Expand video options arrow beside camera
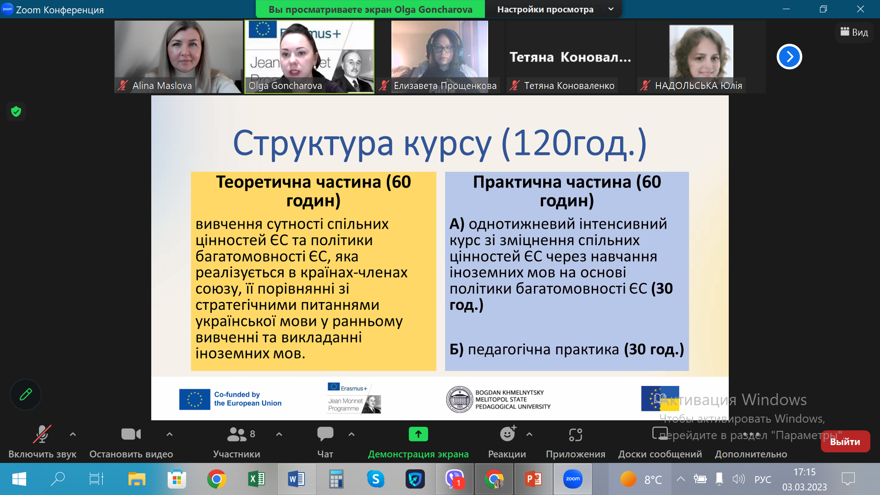 pos(170,434)
